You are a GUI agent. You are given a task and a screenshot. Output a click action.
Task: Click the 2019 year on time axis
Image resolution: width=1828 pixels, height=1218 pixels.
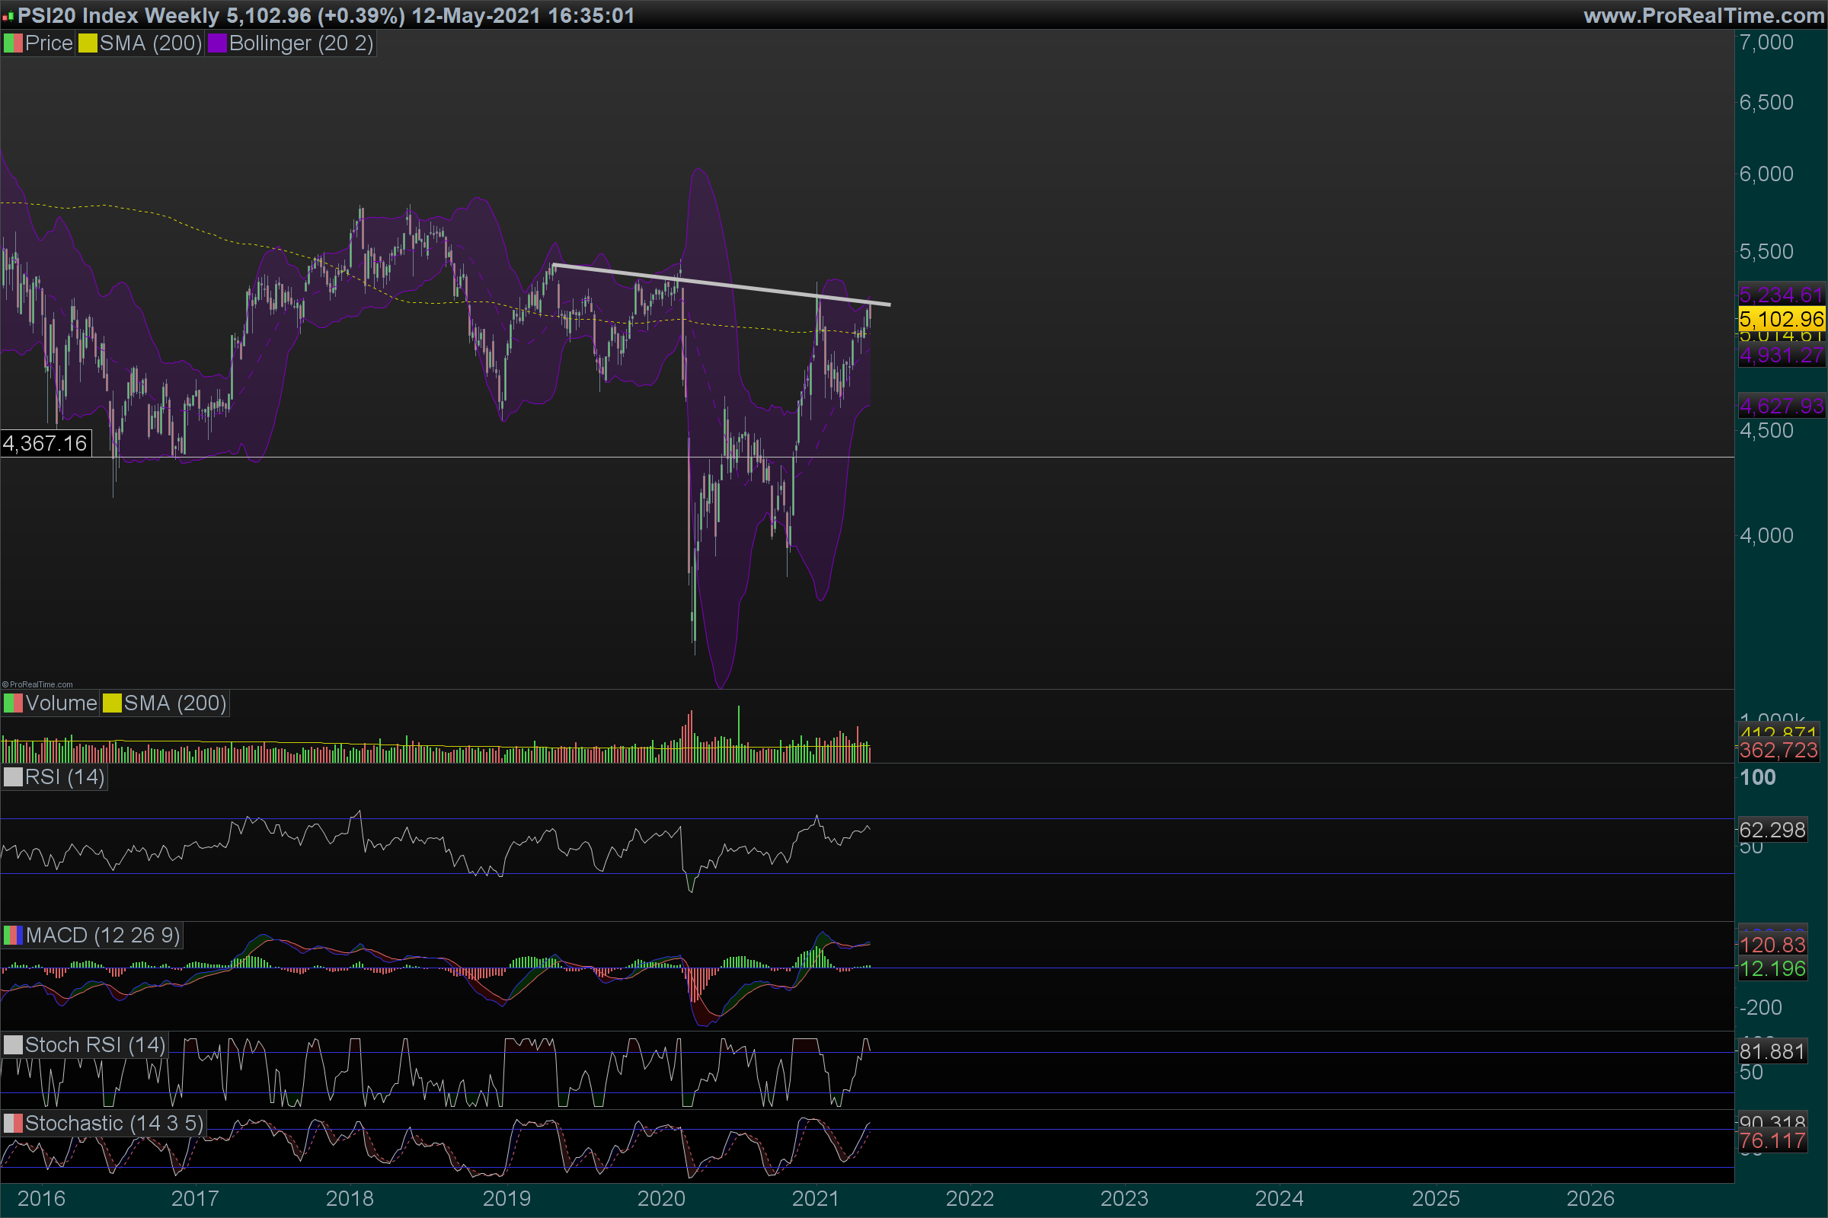[506, 1198]
